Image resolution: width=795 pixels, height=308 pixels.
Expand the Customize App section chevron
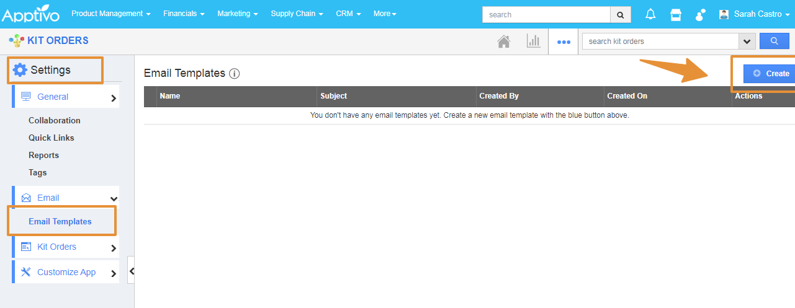pyautogui.click(x=114, y=273)
